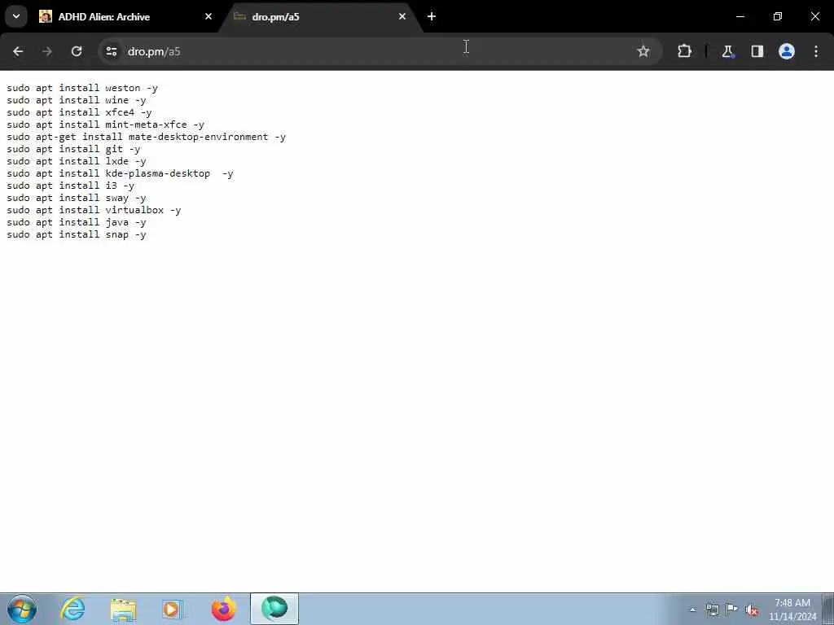Close the ADHD Alien: Archive tab
The height and width of the screenshot is (625, 834).
click(x=208, y=16)
